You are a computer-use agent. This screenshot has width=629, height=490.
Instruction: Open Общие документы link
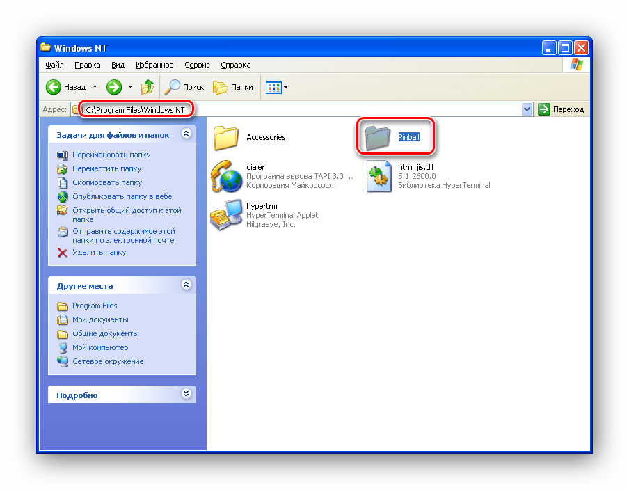[x=106, y=334]
